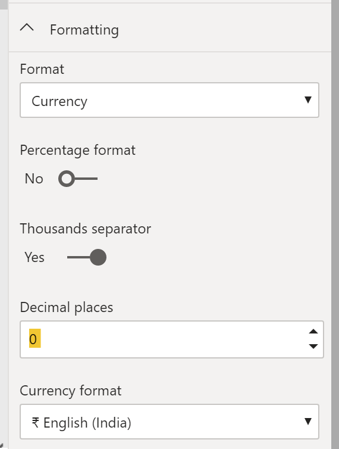Increase decimal places with up arrow
339x449 pixels.
(313, 332)
